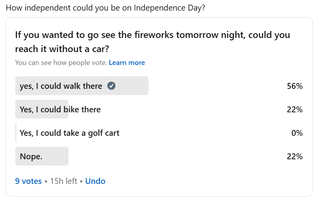The width and height of the screenshot is (315, 198).
Task: Click the thin empty bar beside golf cart option
Action: 16,133
